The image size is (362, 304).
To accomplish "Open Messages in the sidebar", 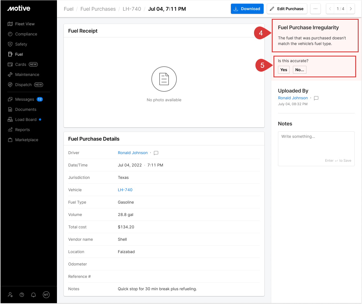I will point(25,99).
